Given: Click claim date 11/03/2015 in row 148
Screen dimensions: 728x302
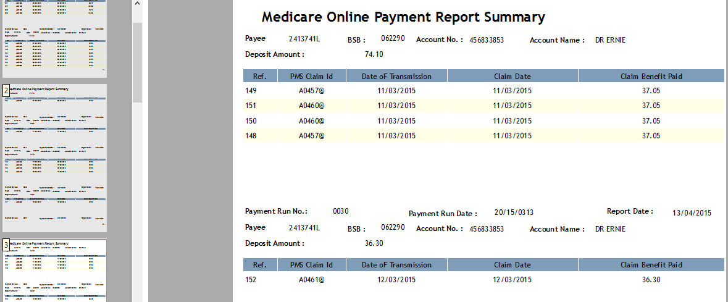Looking at the screenshot, I should pyautogui.click(x=512, y=136).
